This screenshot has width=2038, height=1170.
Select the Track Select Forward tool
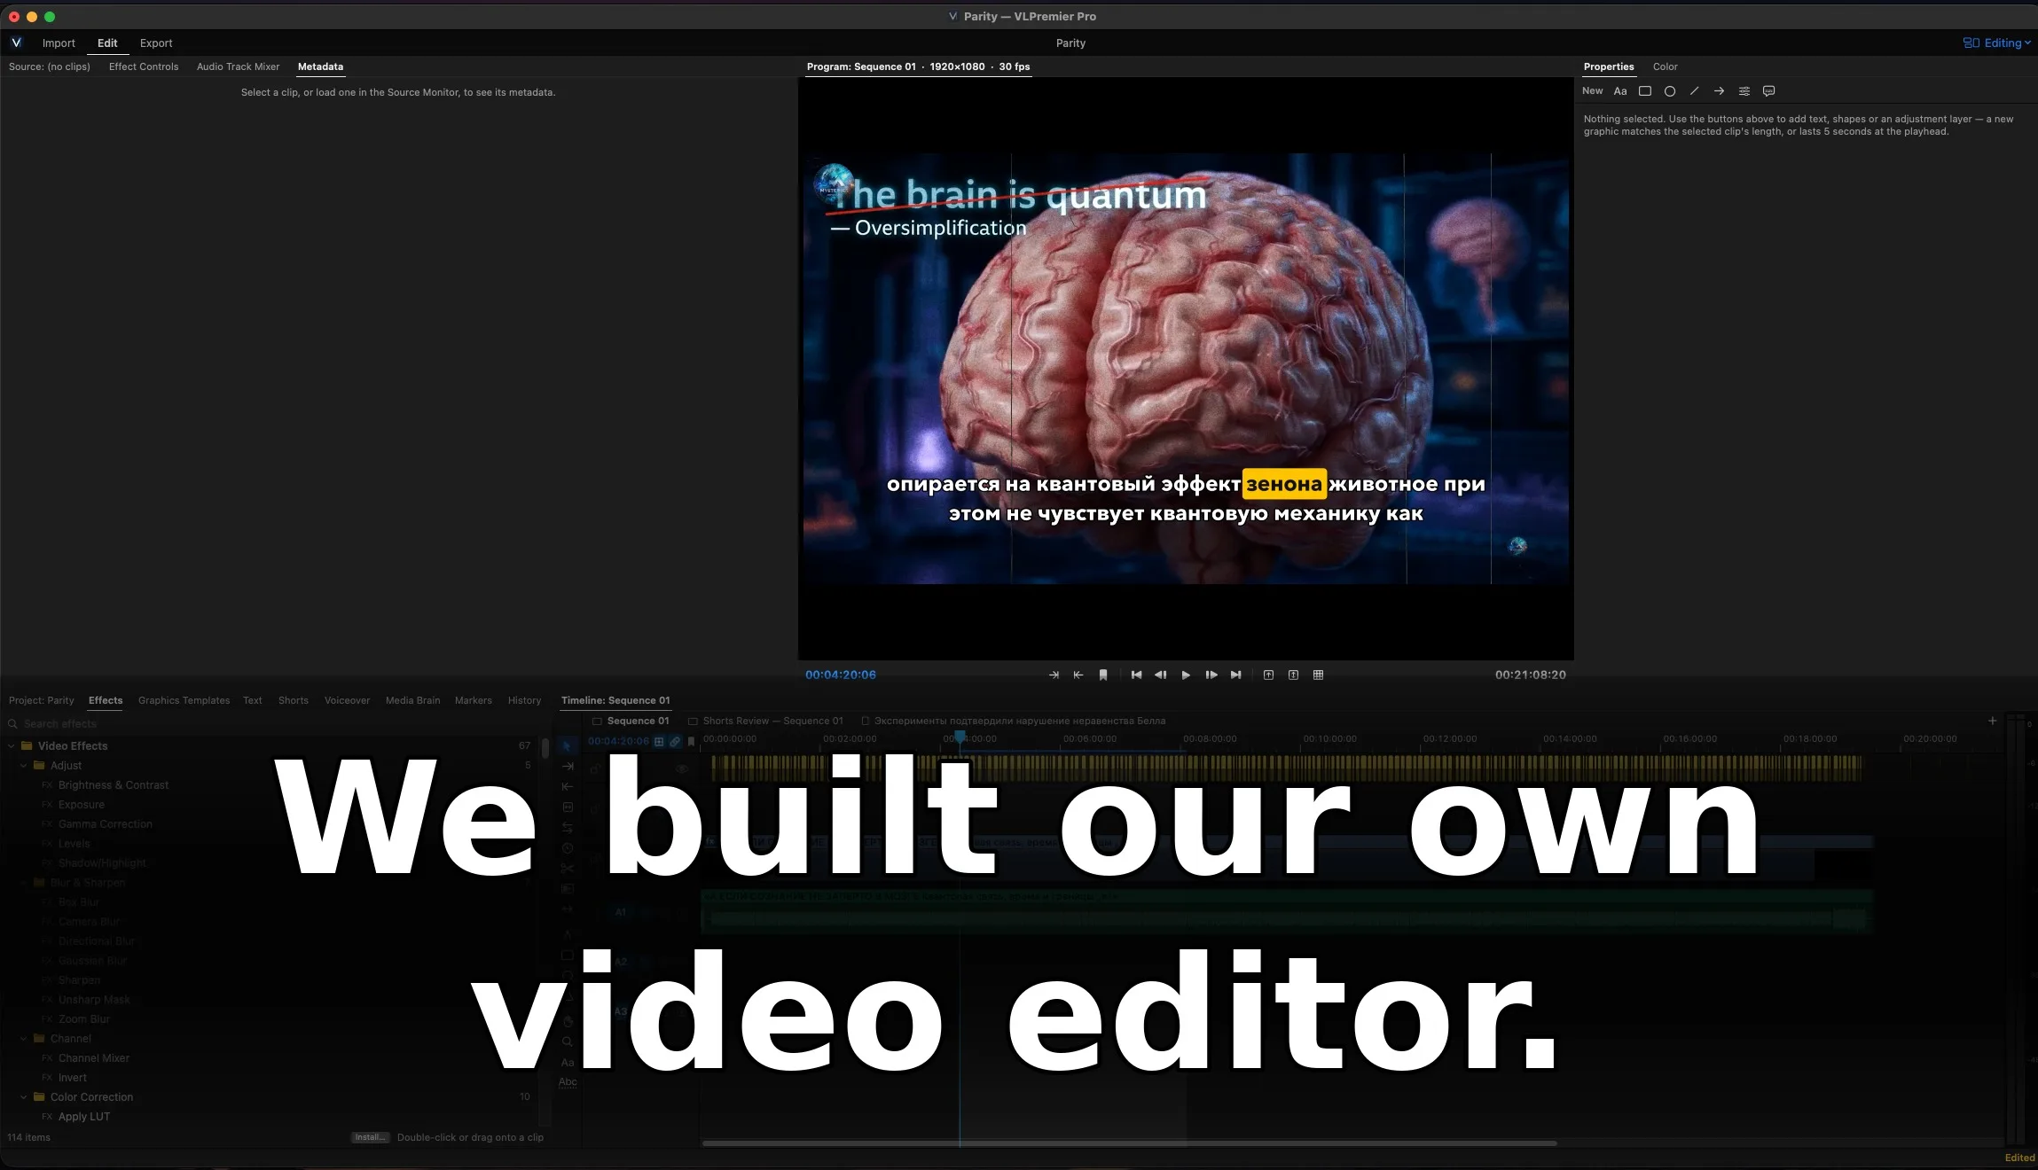568,766
